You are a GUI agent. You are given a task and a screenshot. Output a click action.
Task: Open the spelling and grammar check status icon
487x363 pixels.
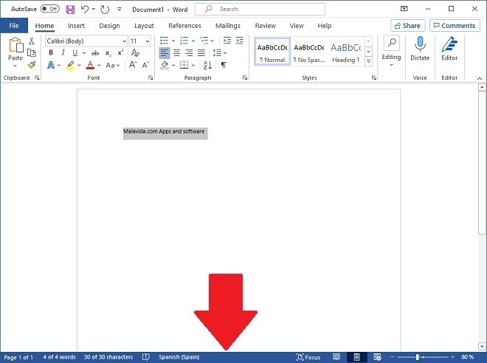pos(145,357)
